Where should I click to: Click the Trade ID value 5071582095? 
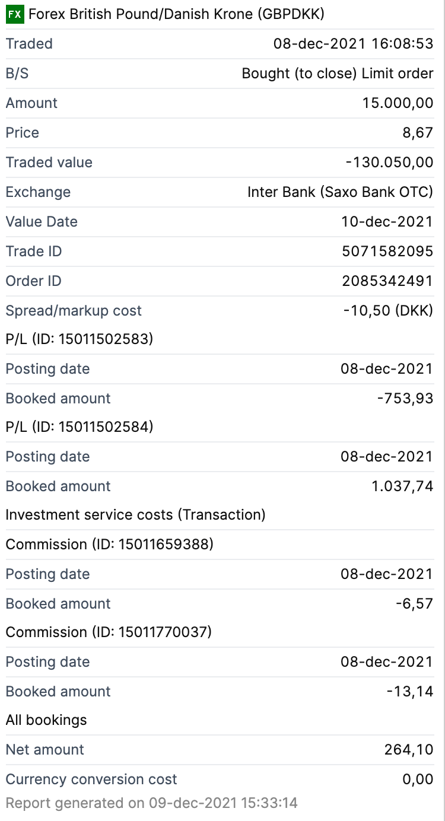pos(387,252)
